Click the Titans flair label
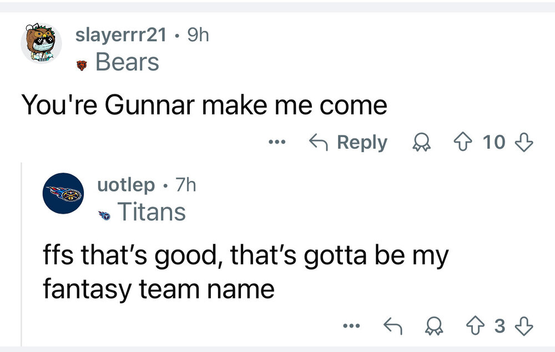The image size is (555, 352). (x=151, y=212)
